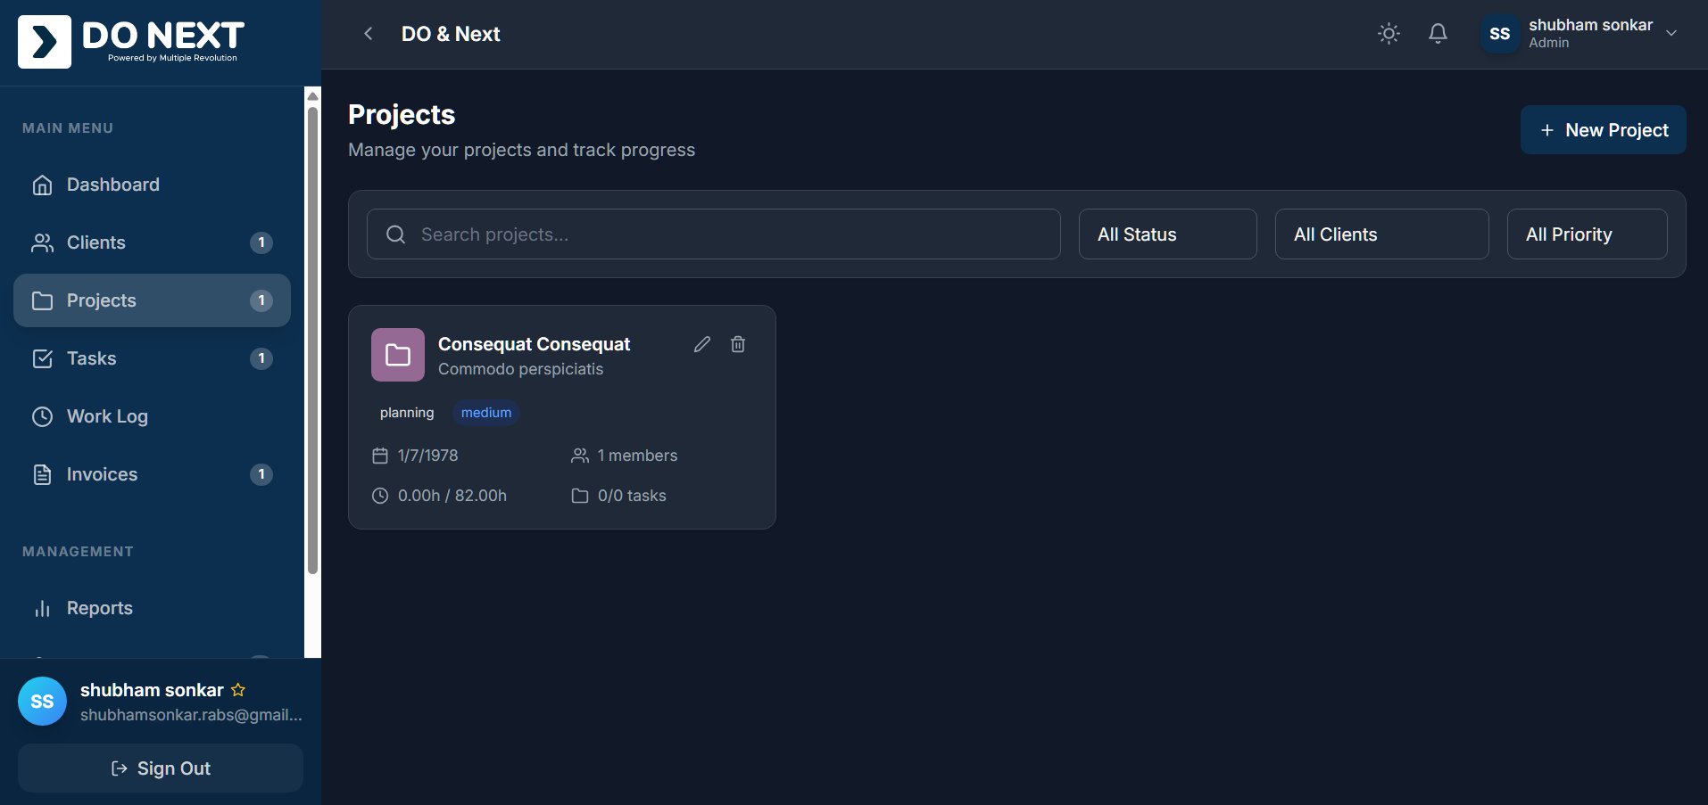This screenshot has height=805, width=1708.
Task: Create a New Project
Action: click(1603, 129)
